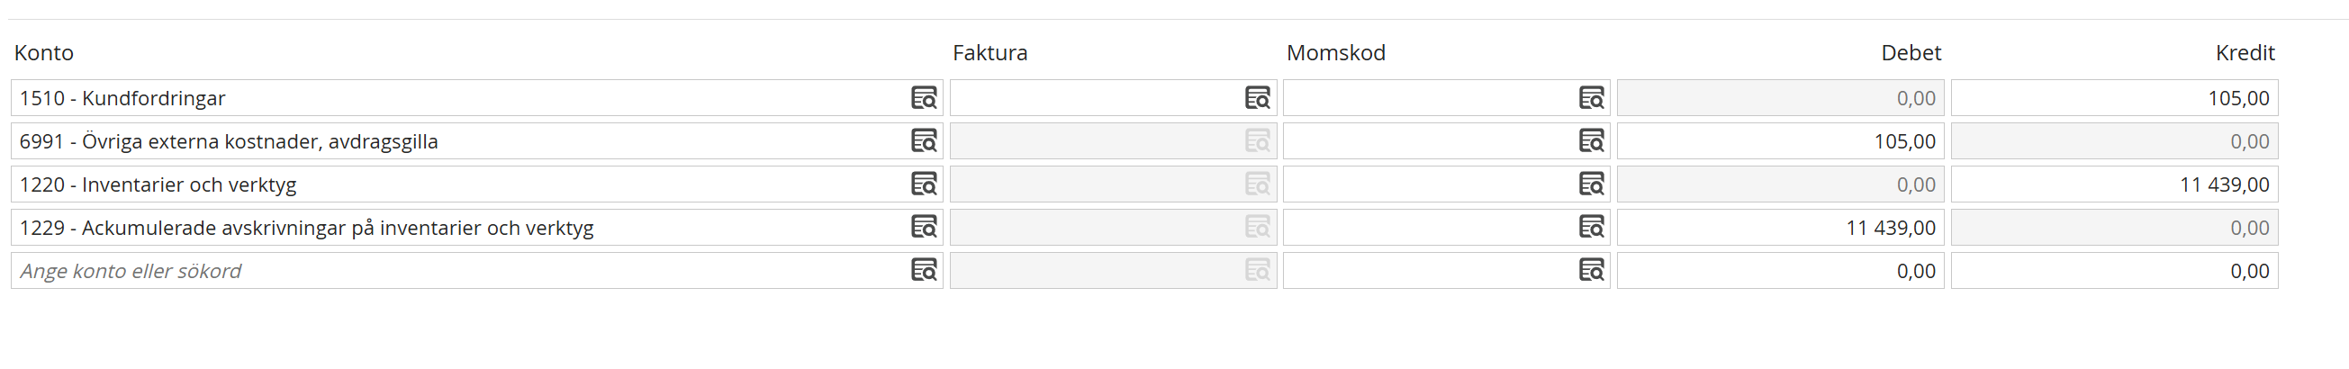This screenshot has height=369, width=2349.
Task: Open Momskod lookup icon on 1229 row
Action: pyautogui.click(x=1591, y=227)
